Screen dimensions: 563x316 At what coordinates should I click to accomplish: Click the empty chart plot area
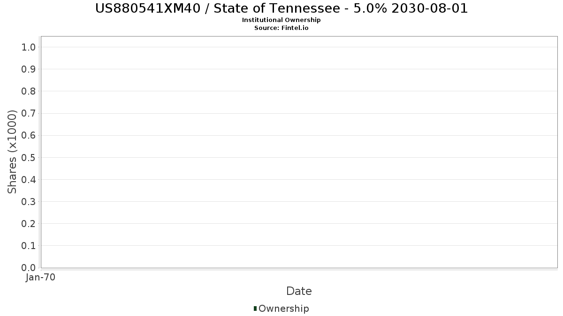(x=299, y=152)
